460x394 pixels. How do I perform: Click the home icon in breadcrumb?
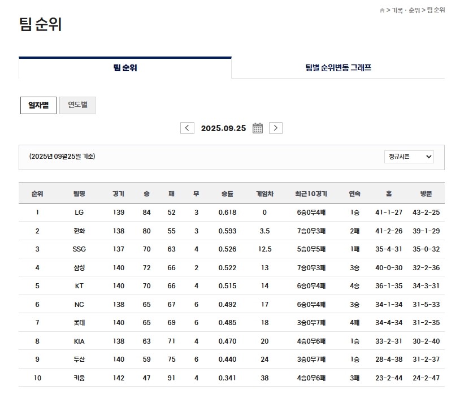[x=382, y=10]
